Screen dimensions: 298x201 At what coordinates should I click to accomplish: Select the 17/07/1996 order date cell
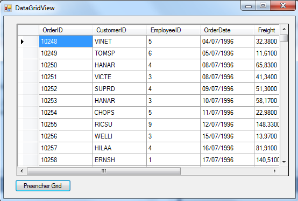[227, 160]
